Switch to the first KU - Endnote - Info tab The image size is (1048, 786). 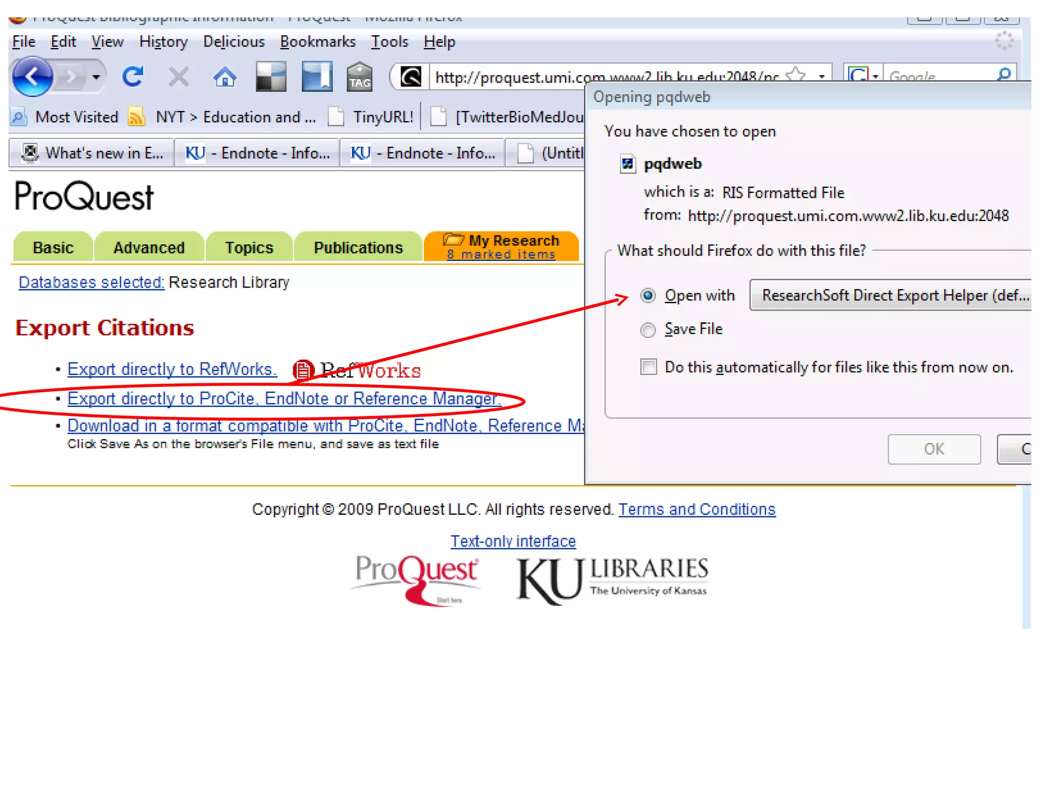(x=257, y=153)
